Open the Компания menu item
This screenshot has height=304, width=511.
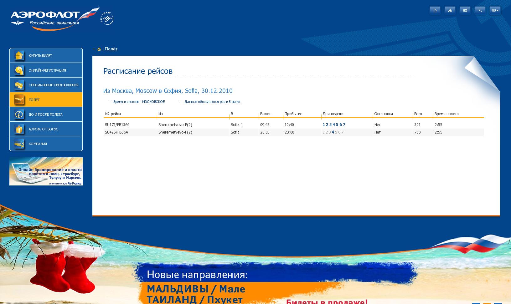point(46,144)
